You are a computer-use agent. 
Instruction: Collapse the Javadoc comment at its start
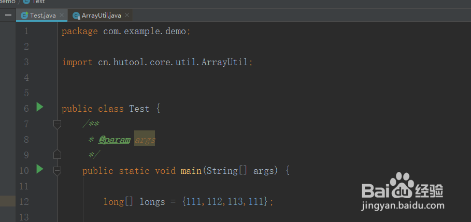click(x=57, y=124)
